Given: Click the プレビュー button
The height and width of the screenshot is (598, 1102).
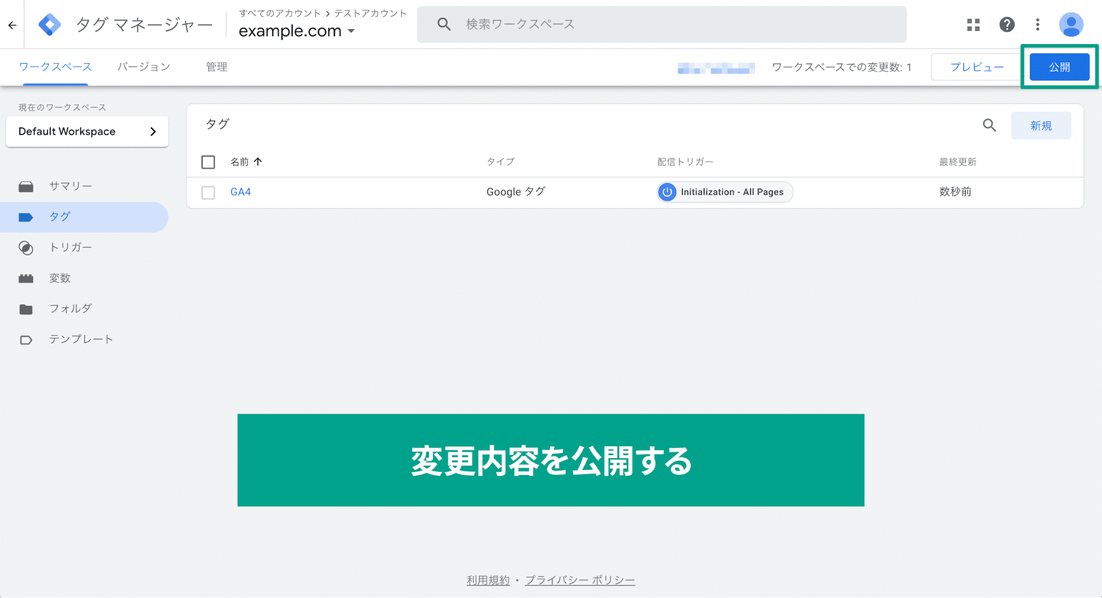Looking at the screenshot, I should coord(976,67).
